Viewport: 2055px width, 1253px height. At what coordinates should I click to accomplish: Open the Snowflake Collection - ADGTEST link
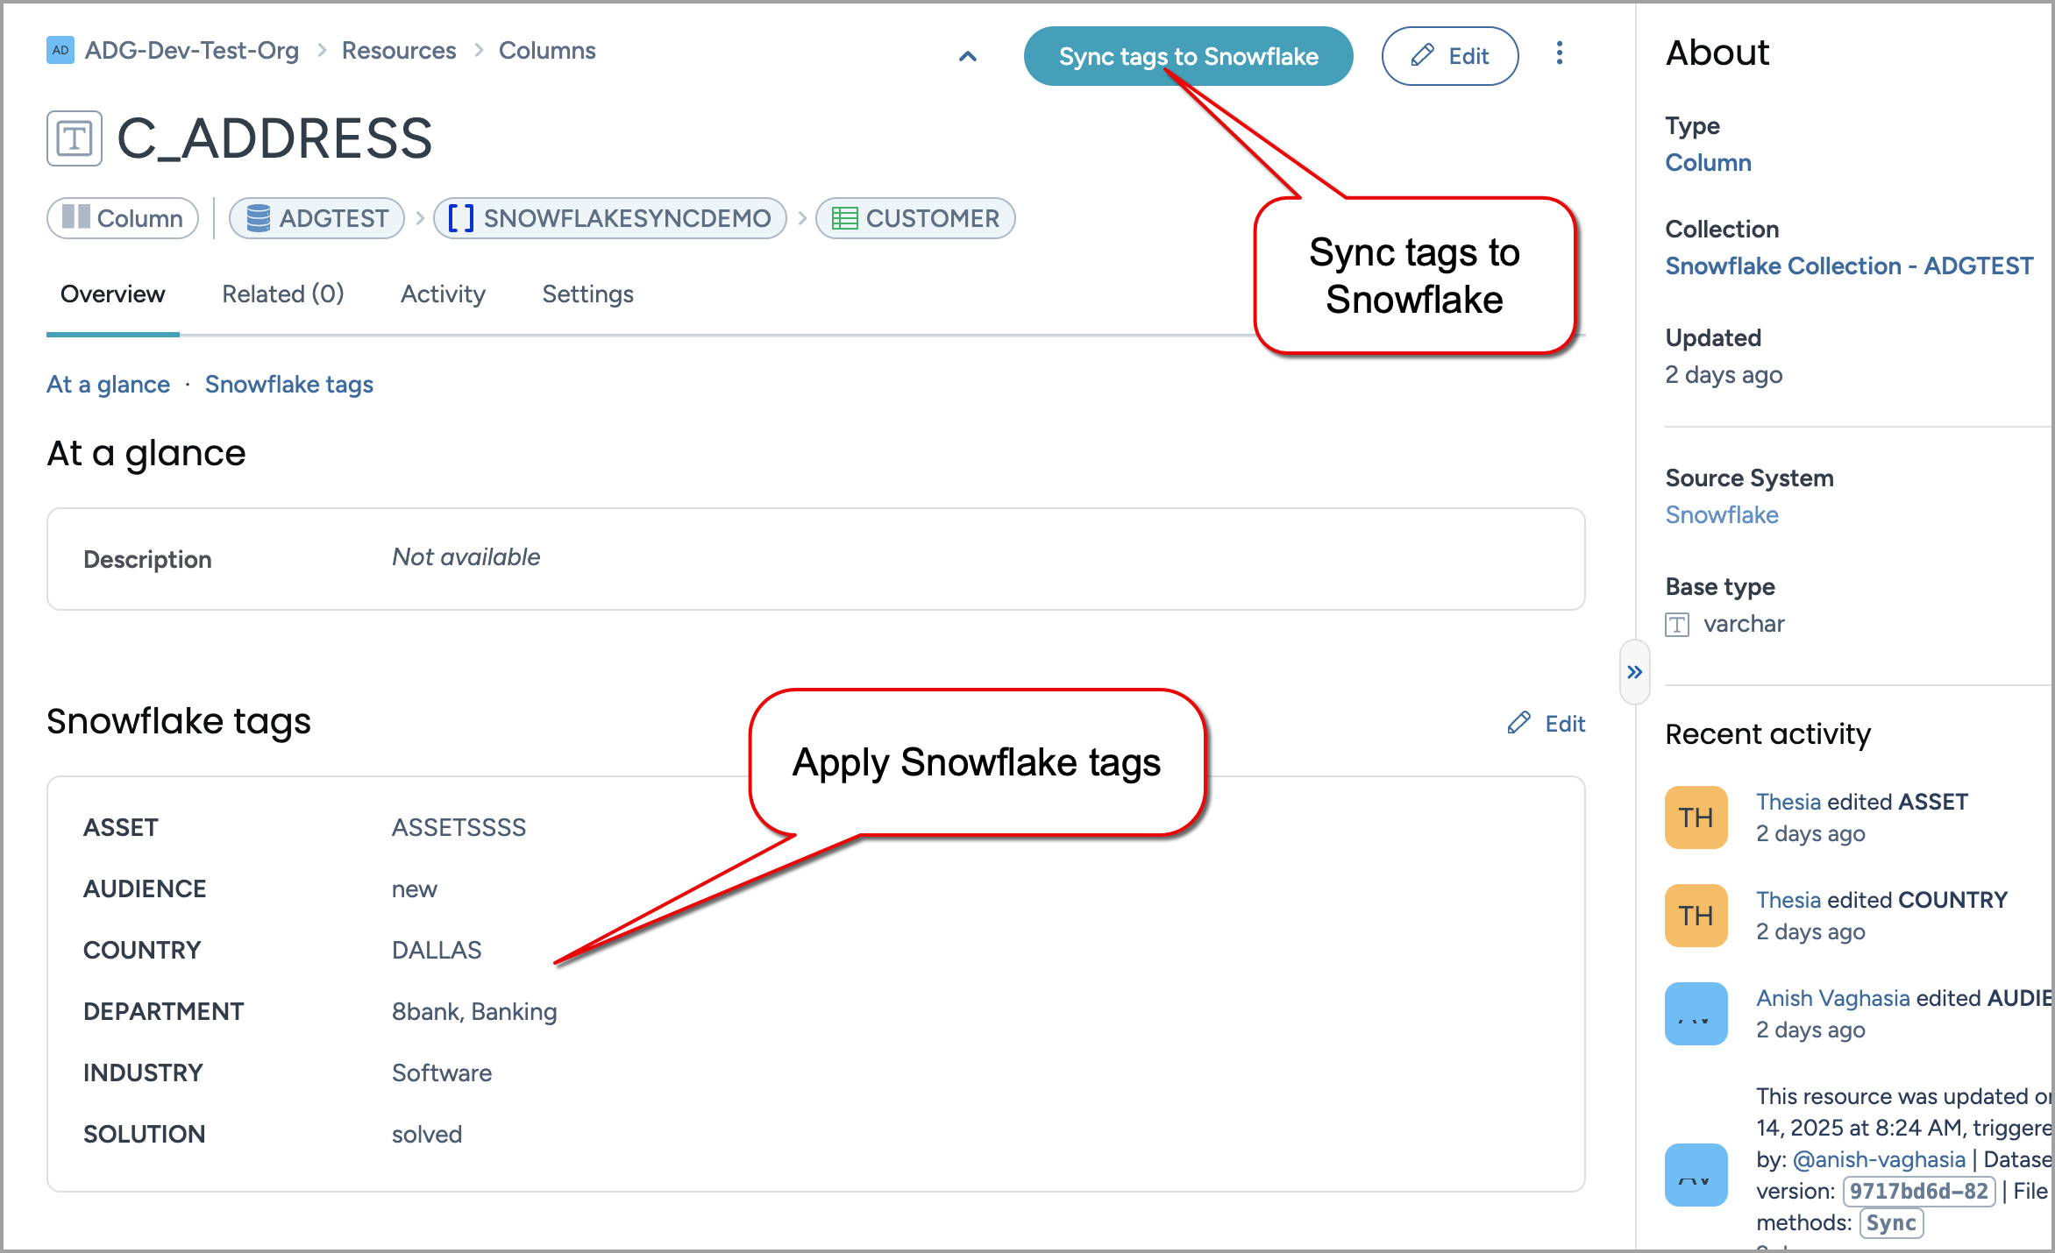click(x=1849, y=265)
